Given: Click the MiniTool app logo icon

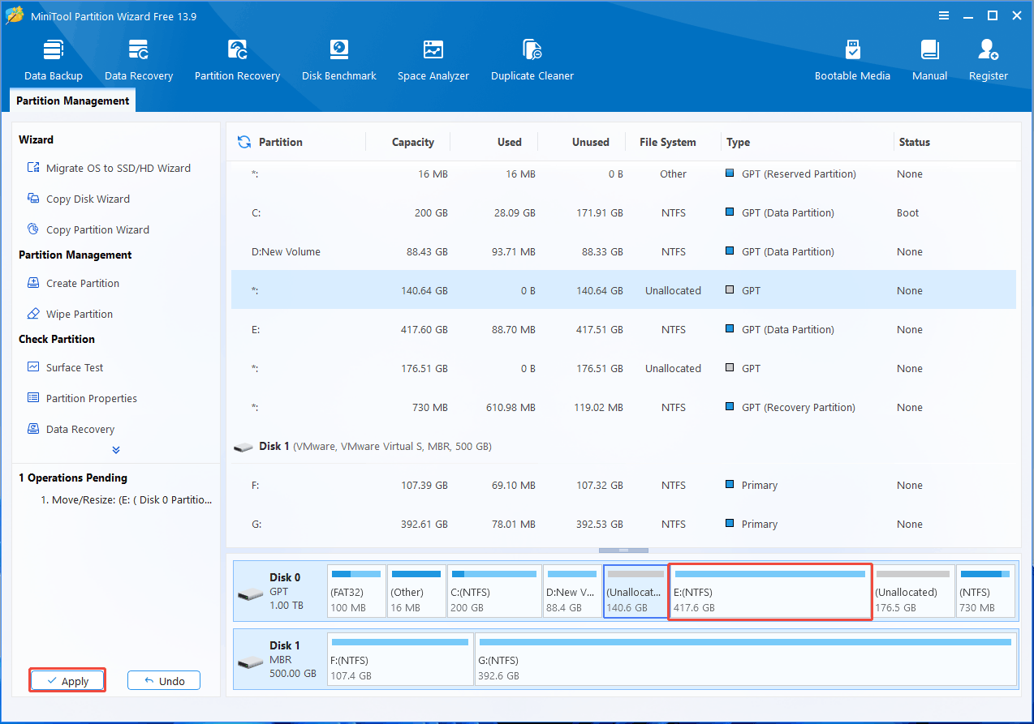Looking at the screenshot, I should coord(15,15).
